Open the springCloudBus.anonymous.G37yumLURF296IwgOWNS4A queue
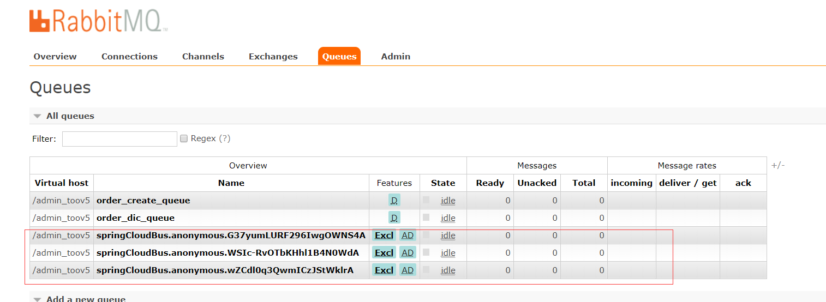This screenshot has width=826, height=302. 231,235
